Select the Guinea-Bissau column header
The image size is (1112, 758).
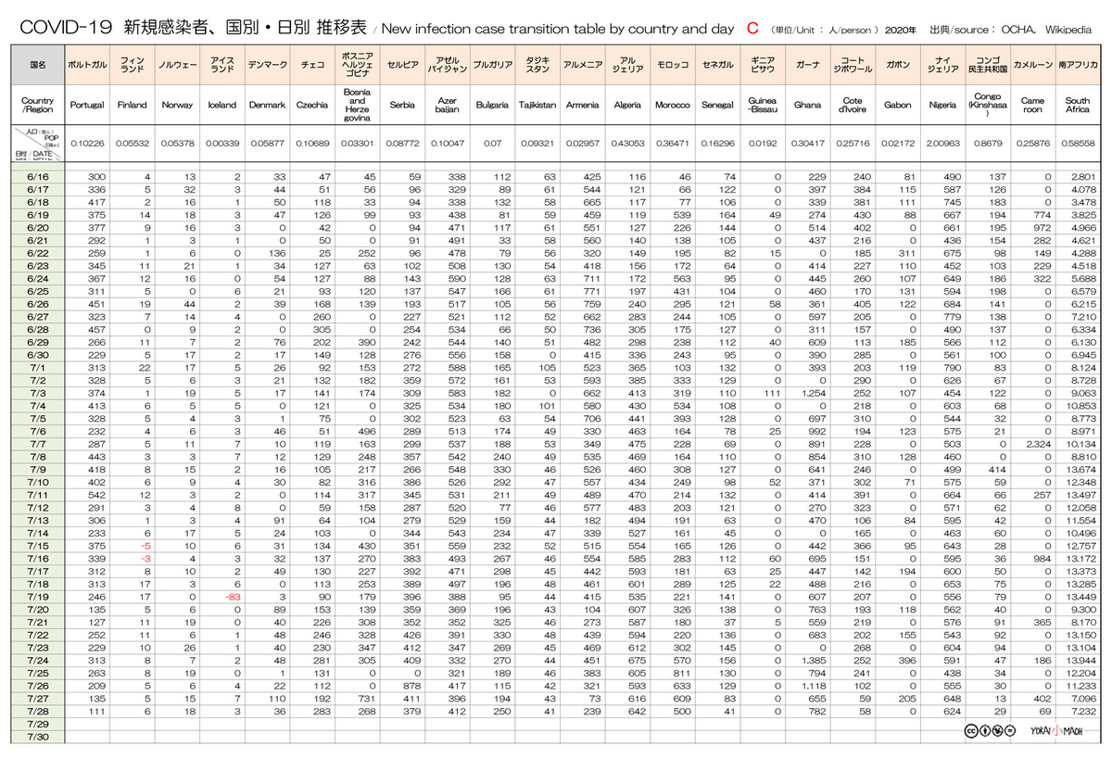click(763, 105)
